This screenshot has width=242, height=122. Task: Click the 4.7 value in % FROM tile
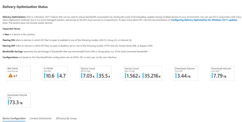[x=62, y=76]
